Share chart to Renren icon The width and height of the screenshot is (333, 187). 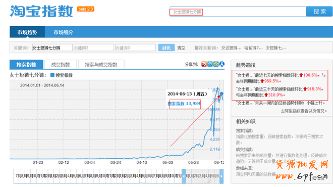[221, 64]
